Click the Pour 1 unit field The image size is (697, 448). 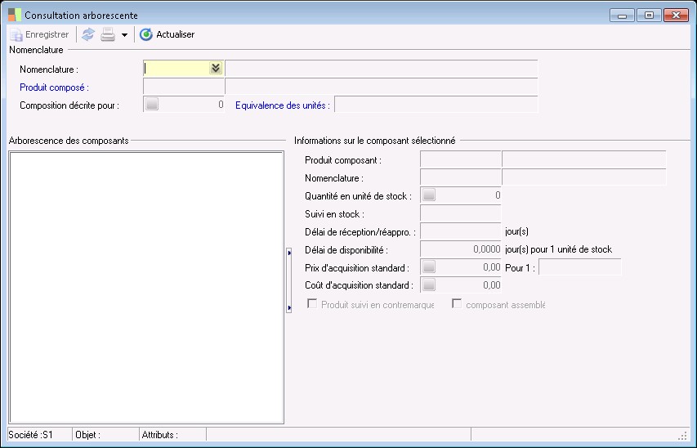[579, 267]
